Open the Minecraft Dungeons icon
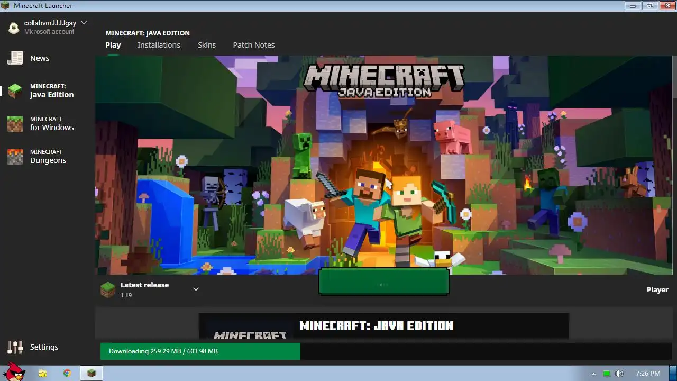The height and width of the screenshot is (381, 677). 15,157
